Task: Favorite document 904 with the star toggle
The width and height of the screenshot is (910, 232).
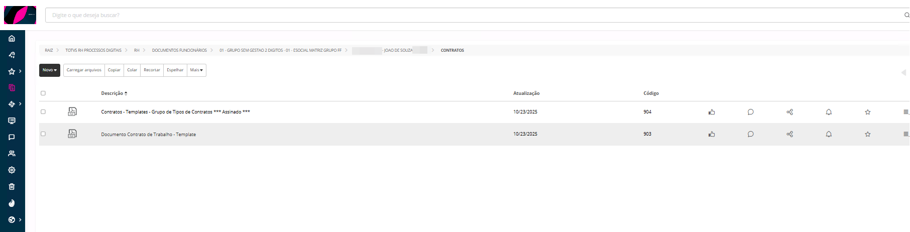Action: (868, 112)
